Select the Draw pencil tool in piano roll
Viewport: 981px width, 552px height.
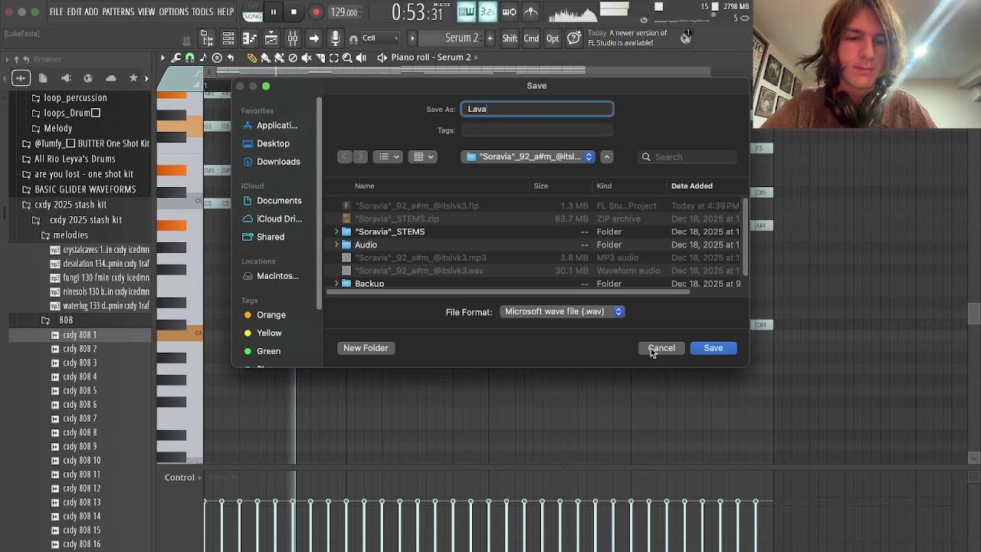pos(252,58)
